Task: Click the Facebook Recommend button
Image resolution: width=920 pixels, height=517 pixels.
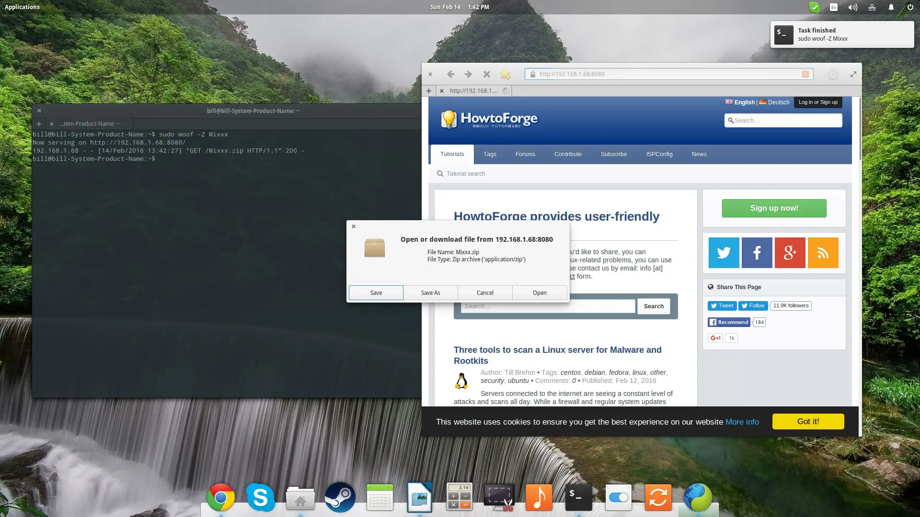Action: tap(729, 322)
